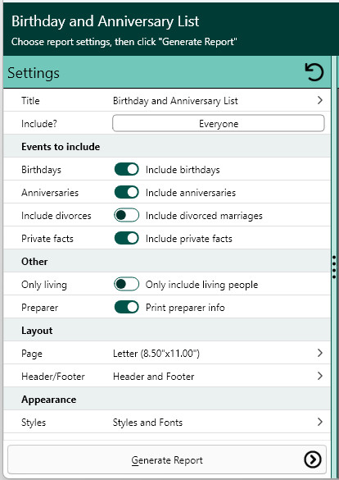Screen dimensions: 339x480
Task: Click the Print preparer info text
Action: tap(185, 308)
